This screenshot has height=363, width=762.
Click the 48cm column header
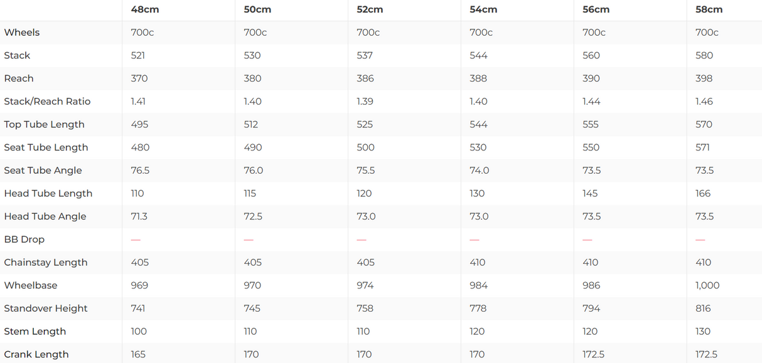(144, 9)
